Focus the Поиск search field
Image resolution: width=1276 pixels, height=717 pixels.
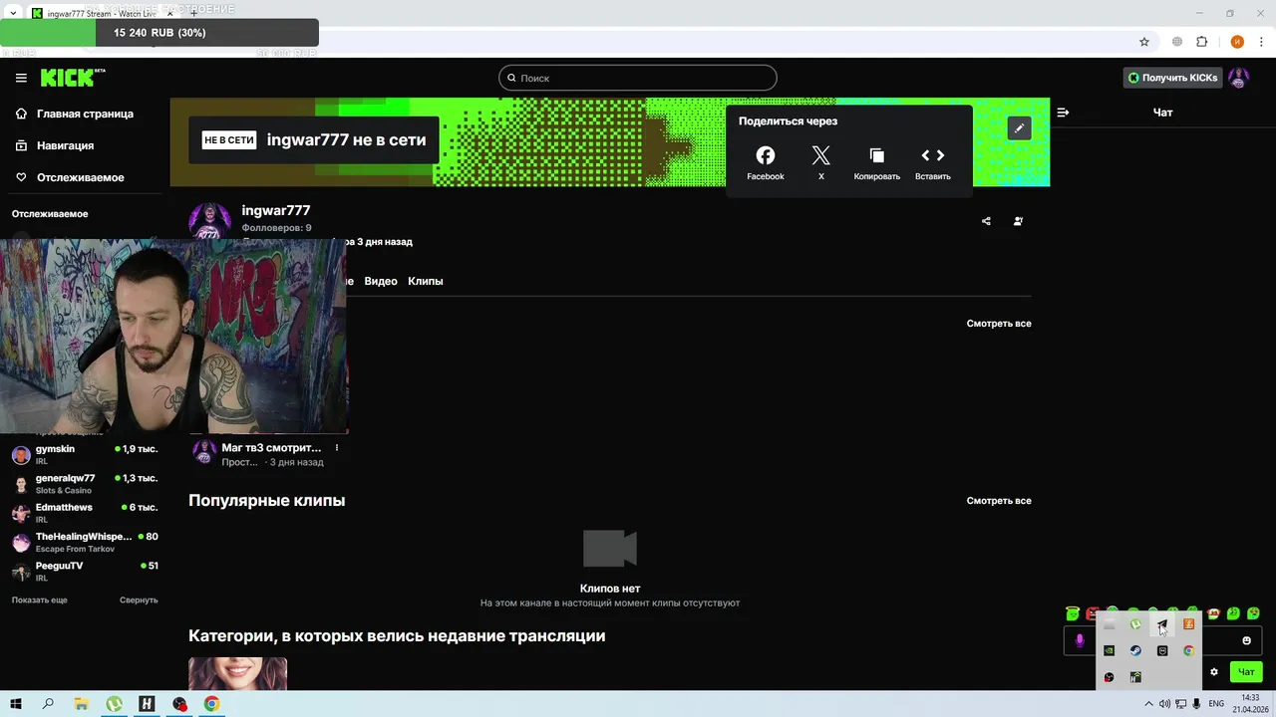(x=638, y=78)
